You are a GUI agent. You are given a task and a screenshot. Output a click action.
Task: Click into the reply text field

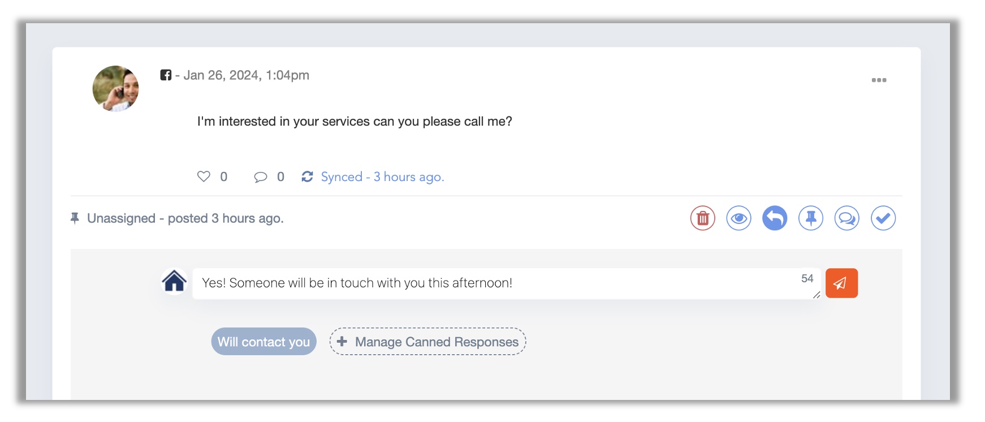pos(498,283)
